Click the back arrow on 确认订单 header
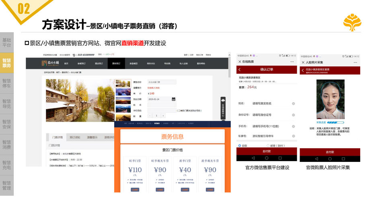The width and height of the screenshot is (382, 215). click(240, 70)
